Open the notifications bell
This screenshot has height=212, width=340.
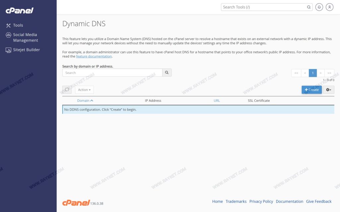[x=319, y=7]
